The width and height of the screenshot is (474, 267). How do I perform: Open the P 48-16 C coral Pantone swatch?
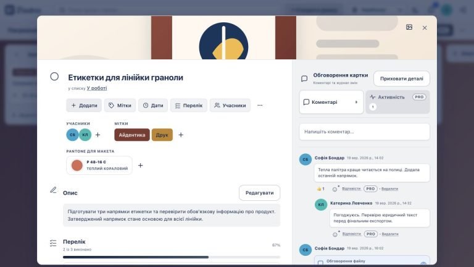(99, 165)
